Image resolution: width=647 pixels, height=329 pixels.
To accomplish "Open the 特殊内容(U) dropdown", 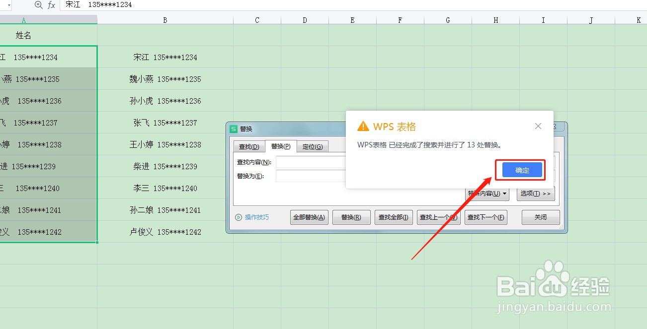I will (x=487, y=194).
